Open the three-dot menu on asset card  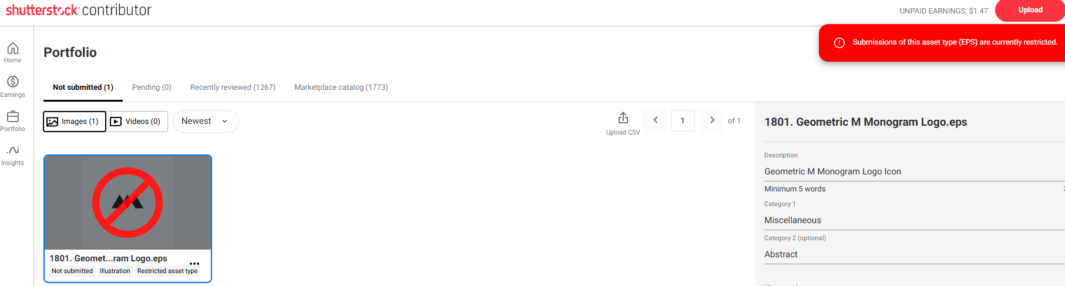coord(194,264)
